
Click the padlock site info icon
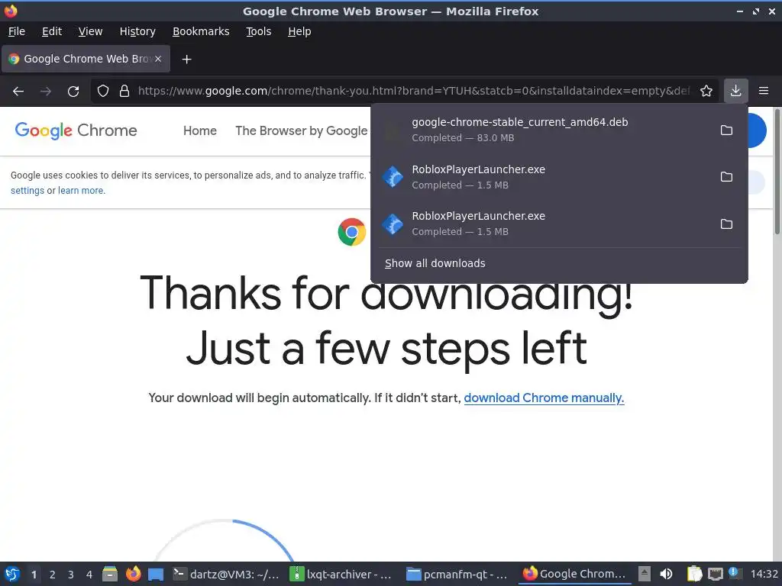point(124,91)
